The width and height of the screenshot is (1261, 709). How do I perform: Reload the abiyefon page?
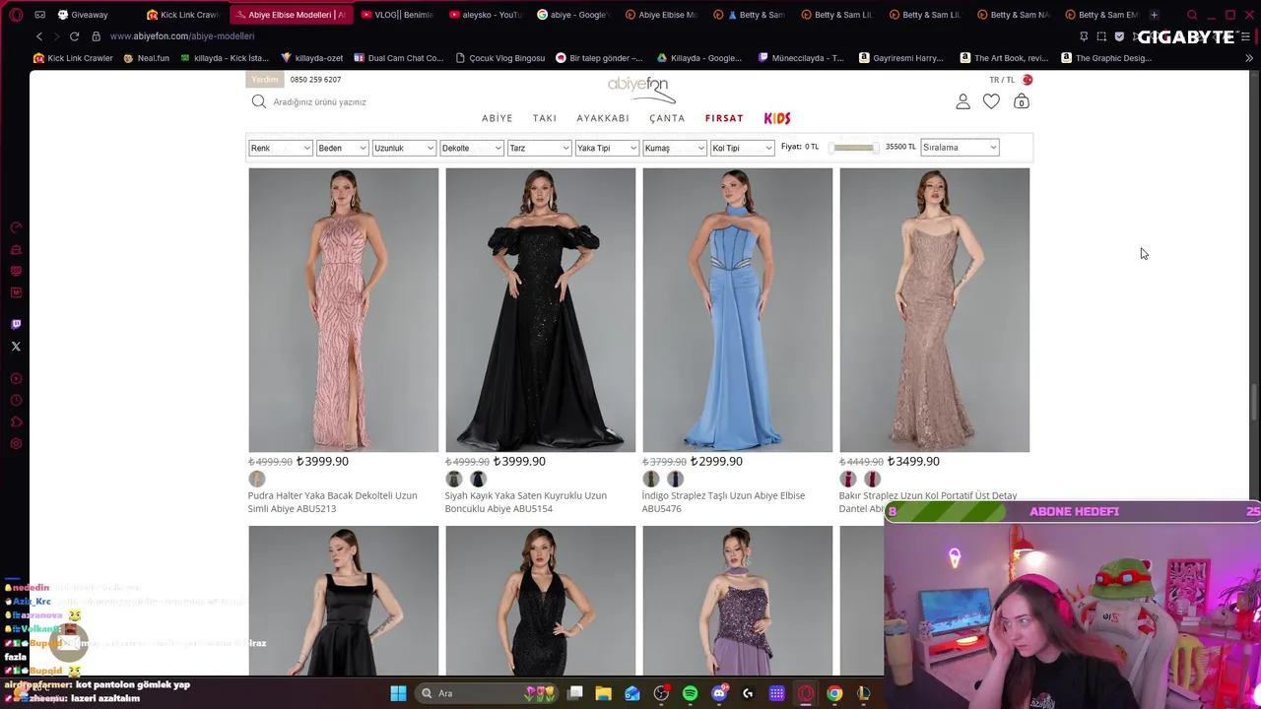click(x=74, y=36)
